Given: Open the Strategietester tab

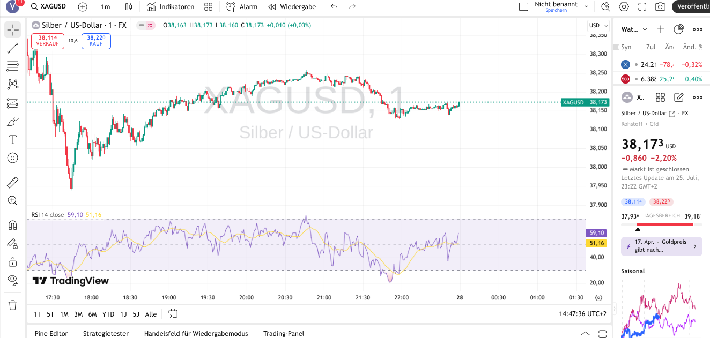Looking at the screenshot, I should point(106,333).
